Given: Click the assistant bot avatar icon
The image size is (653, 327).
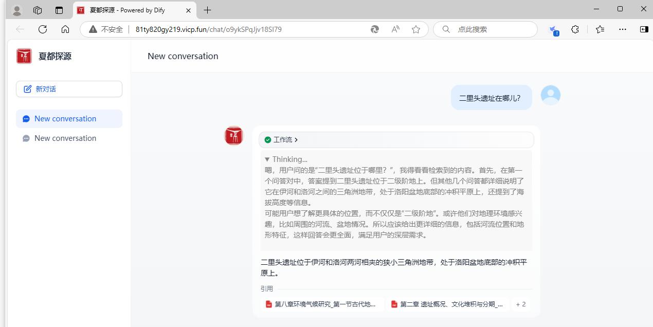Looking at the screenshot, I should coord(234,136).
